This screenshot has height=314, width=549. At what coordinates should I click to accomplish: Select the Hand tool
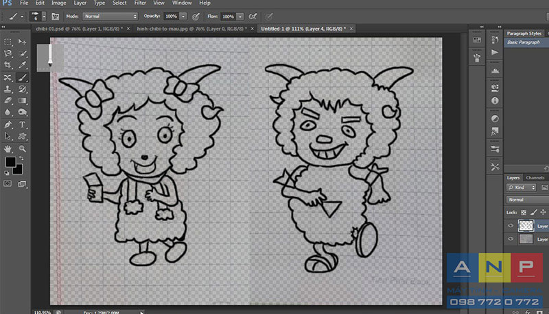tap(8, 149)
